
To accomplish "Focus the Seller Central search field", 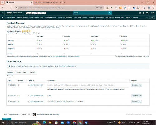I will tap(90, 13).
